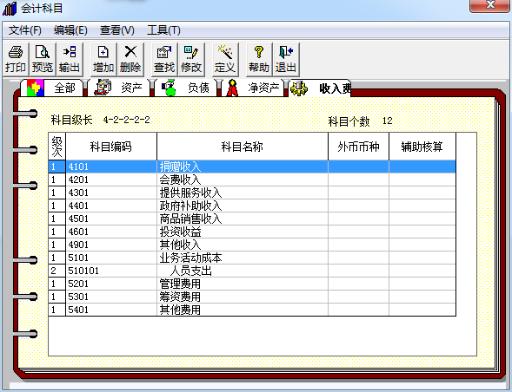This screenshot has width=512, height=392.
Task: Click the 修改 edit icon
Action: click(191, 60)
